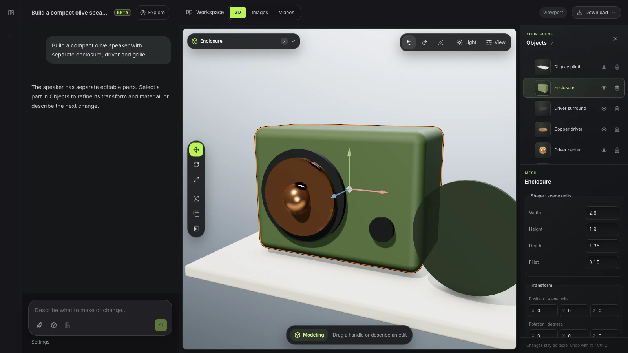Screen dimensions: 628x353
Task: Edit the Width value field
Action: [x=602, y=213]
